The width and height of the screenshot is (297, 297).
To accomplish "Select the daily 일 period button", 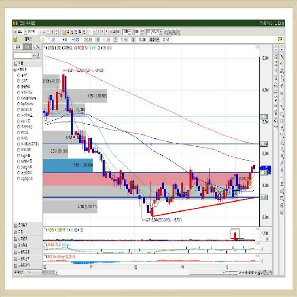I will click(x=64, y=32).
